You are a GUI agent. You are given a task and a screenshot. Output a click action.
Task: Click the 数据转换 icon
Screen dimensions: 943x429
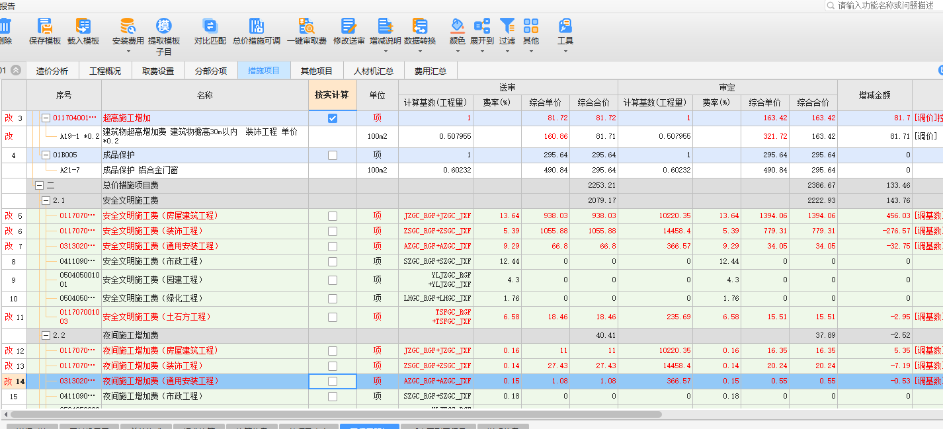point(420,26)
